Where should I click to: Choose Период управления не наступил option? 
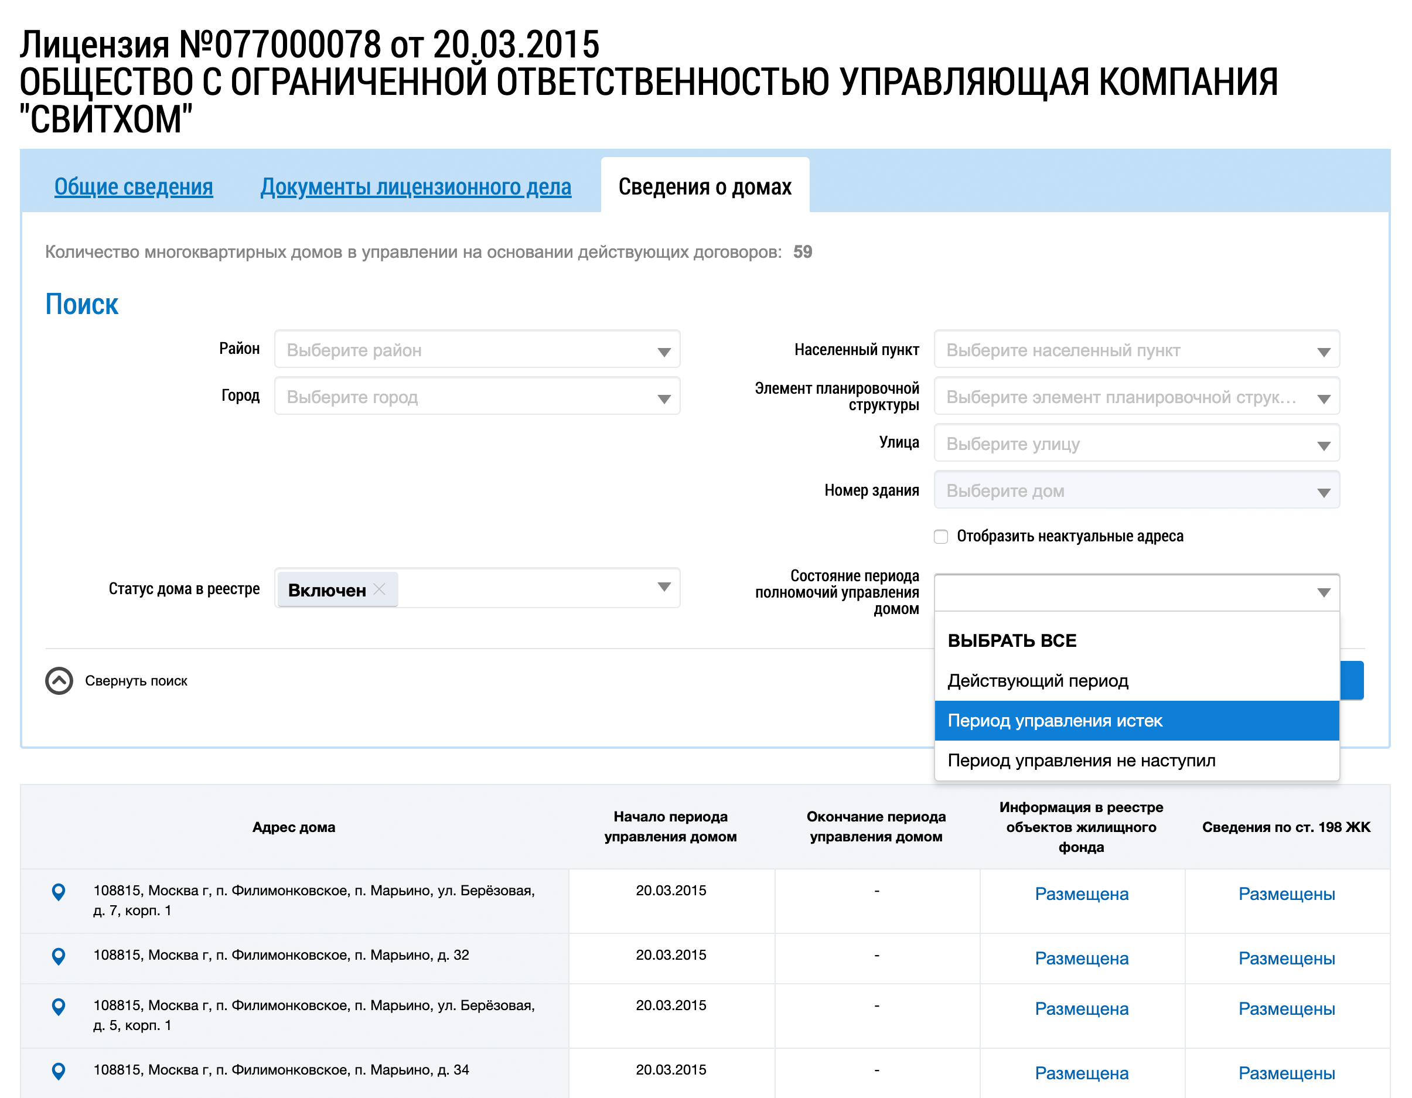coord(1137,761)
